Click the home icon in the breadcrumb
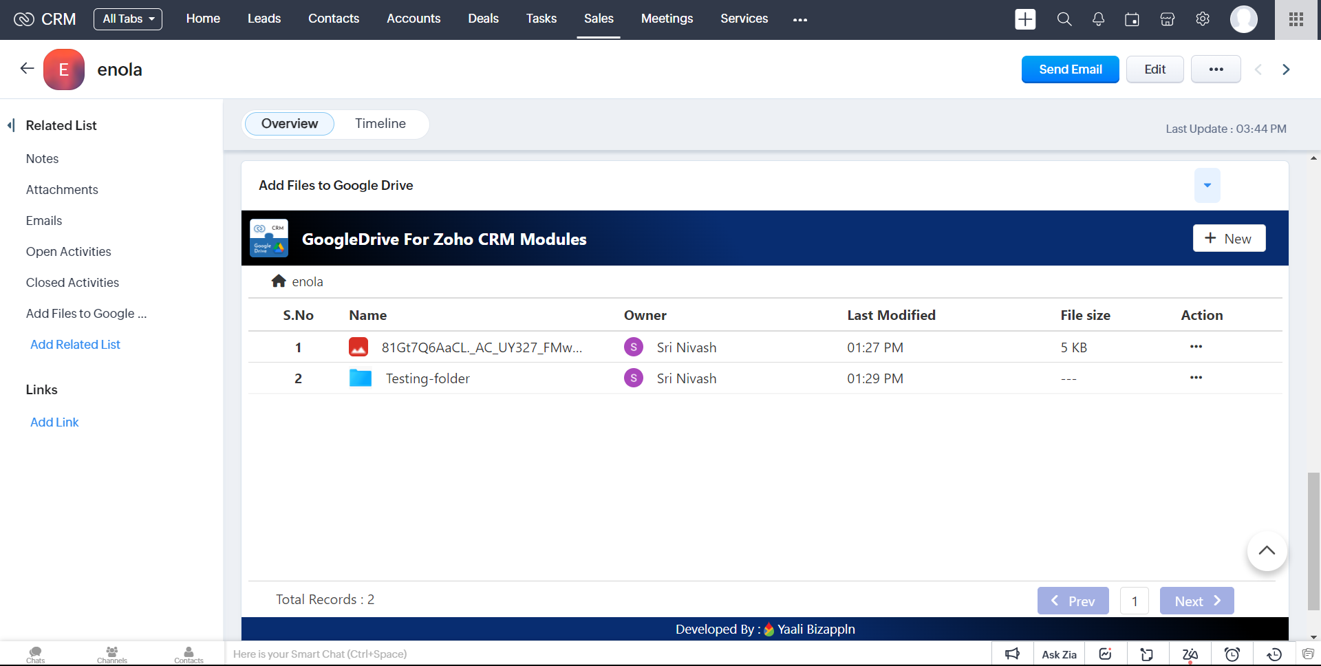Viewport: 1321px width, 666px height. click(x=279, y=281)
